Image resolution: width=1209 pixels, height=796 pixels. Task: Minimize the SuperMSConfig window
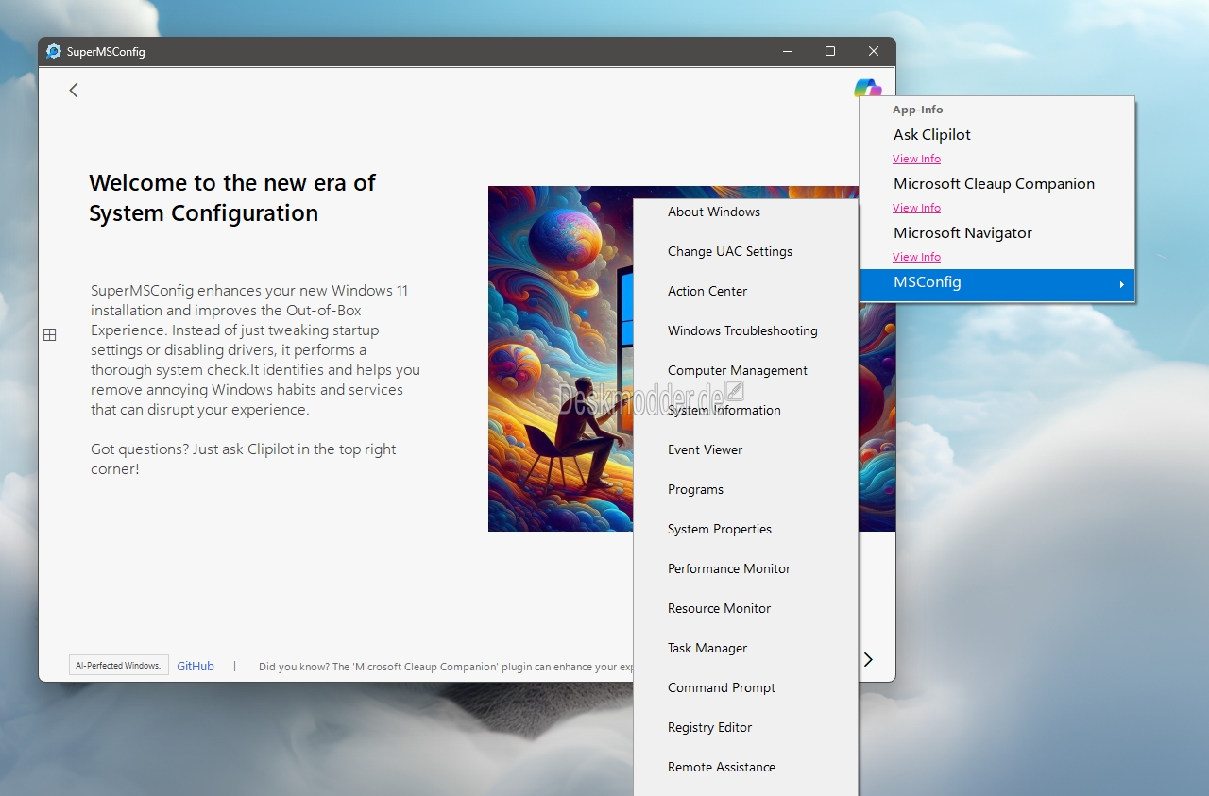pyautogui.click(x=787, y=52)
